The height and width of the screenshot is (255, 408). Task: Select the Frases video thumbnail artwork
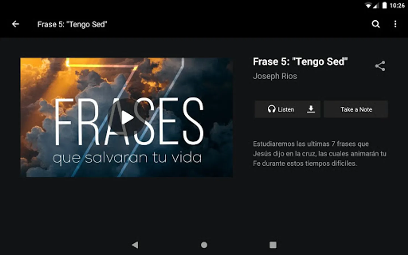126,117
